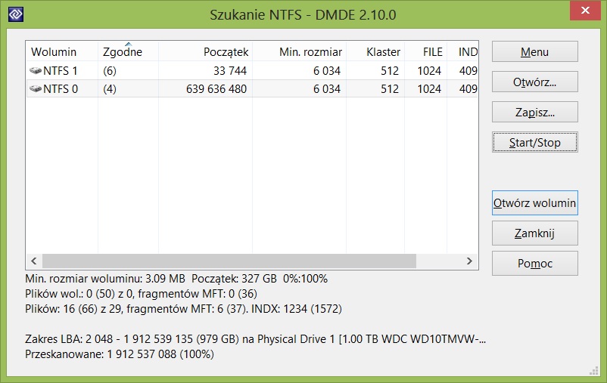Click the Plików: 16 (66) z 29 status line
Image resolution: width=607 pixels, height=383 pixels.
(183, 309)
